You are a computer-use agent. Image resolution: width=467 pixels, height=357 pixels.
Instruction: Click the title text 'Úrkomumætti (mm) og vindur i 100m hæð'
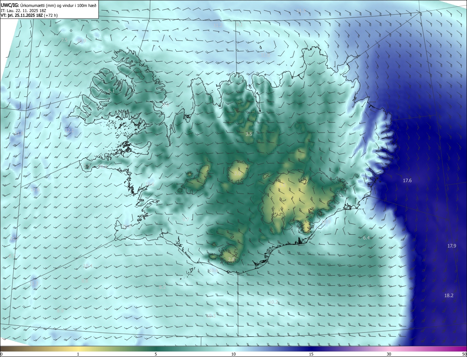58,5
